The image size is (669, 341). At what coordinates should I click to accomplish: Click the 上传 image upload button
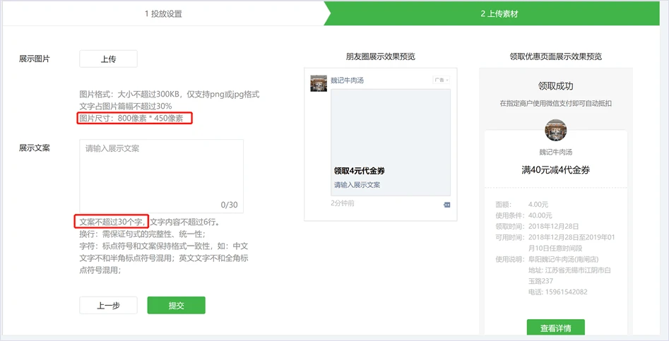(x=108, y=59)
